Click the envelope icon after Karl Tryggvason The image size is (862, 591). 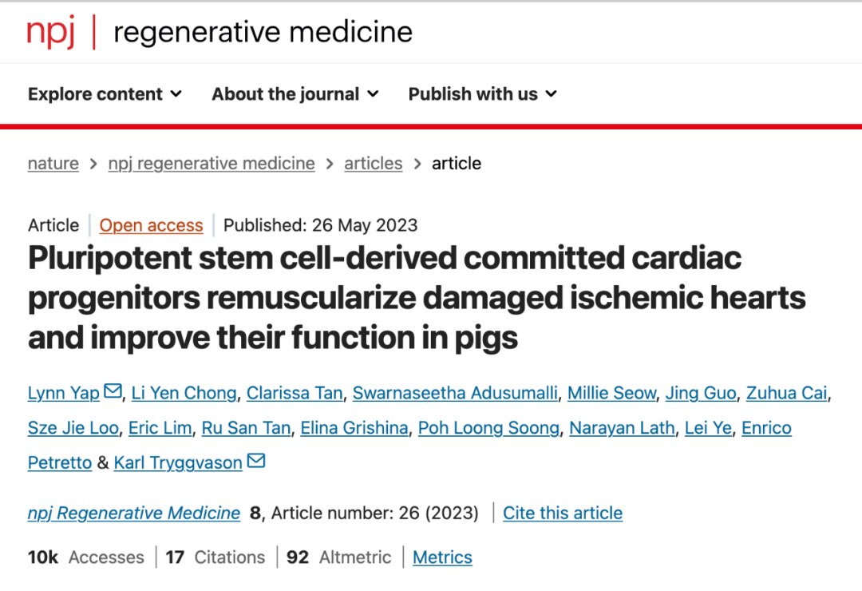click(256, 460)
